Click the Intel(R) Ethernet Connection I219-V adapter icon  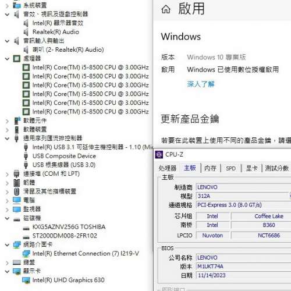coord(26,254)
